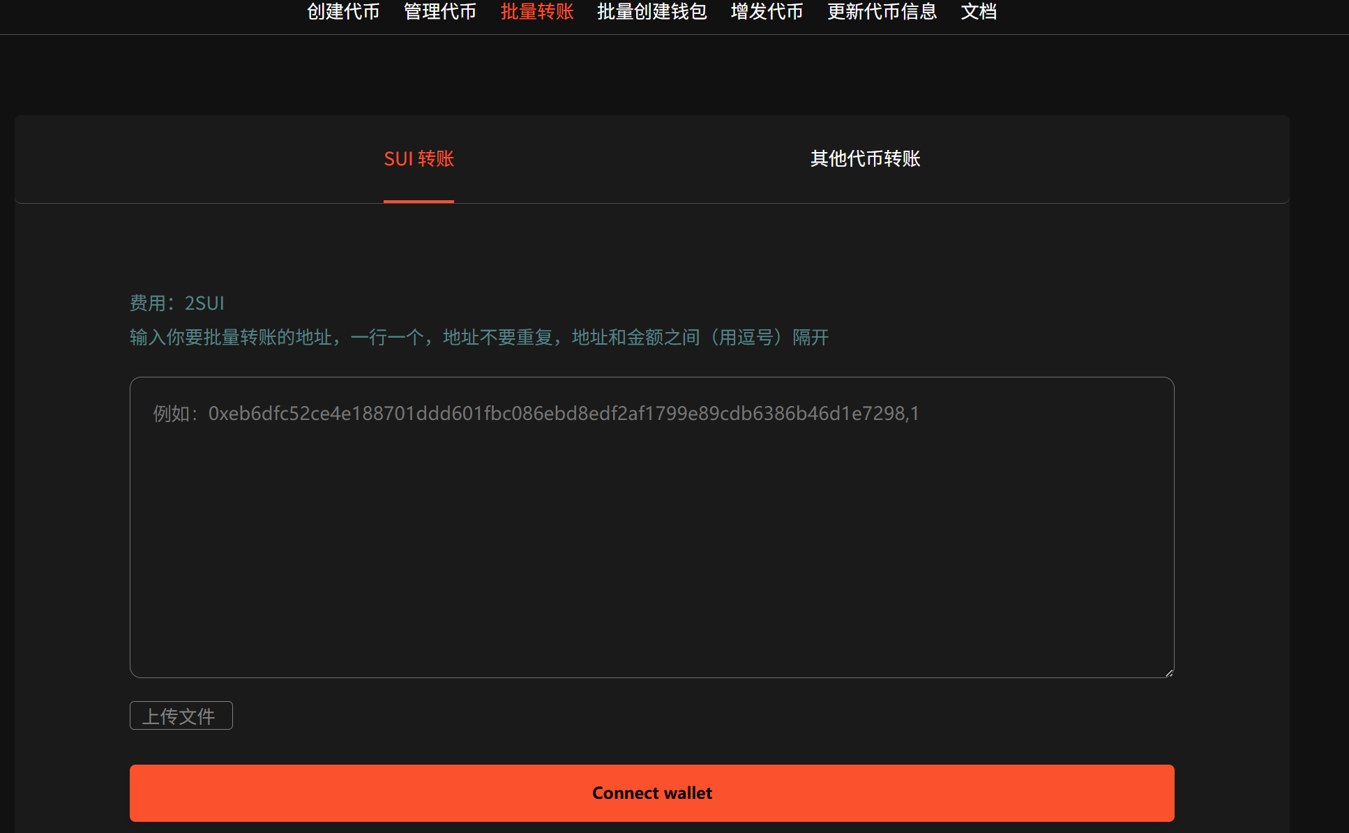Switch to the SUI 转账 tab
This screenshot has width=1349, height=833.
pos(419,159)
